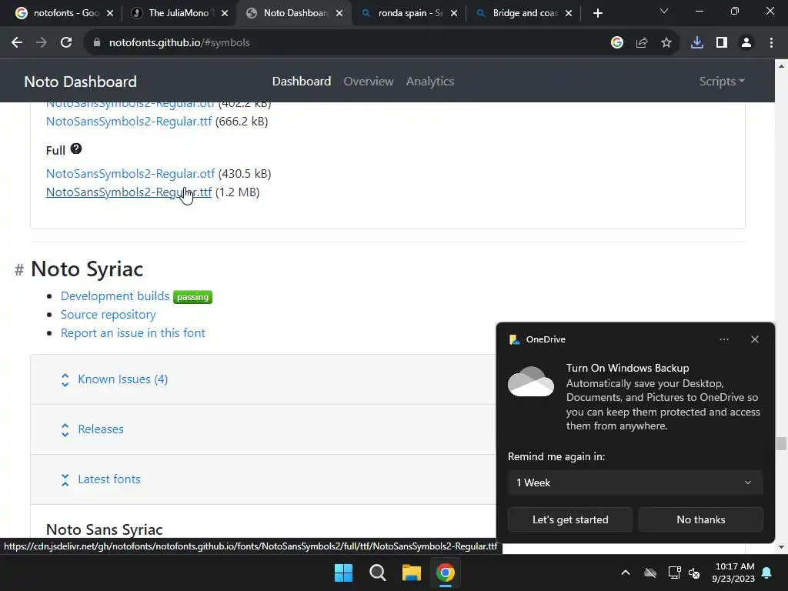Download full NotoSansSymbols2-Regular.otf 430.5 kB

coord(130,173)
